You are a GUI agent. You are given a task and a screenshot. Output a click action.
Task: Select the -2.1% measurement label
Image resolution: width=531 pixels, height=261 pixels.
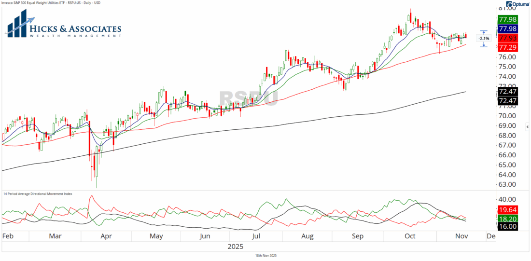(484, 38)
